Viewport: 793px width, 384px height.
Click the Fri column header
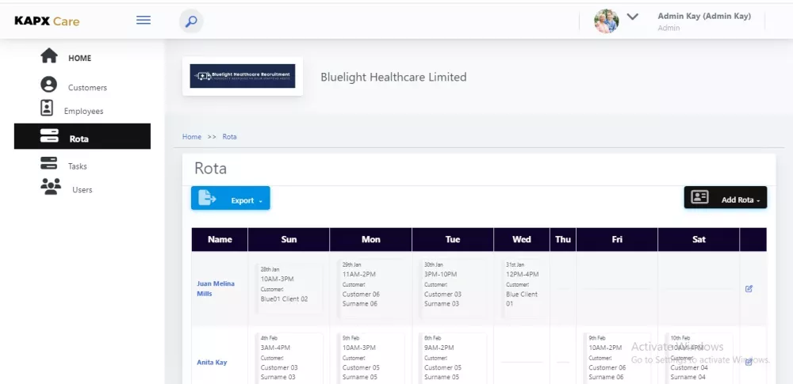(x=617, y=239)
